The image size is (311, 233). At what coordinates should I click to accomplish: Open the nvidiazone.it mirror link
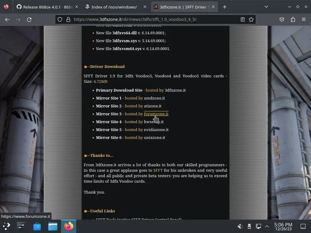coord(156,130)
